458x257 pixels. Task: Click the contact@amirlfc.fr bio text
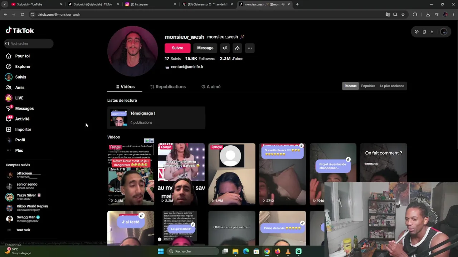point(187,67)
